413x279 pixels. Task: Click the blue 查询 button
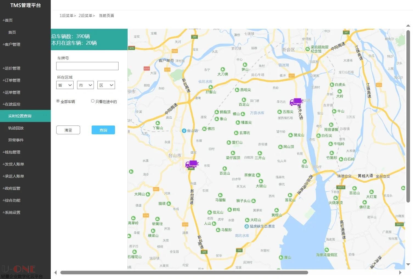pyautogui.click(x=103, y=130)
